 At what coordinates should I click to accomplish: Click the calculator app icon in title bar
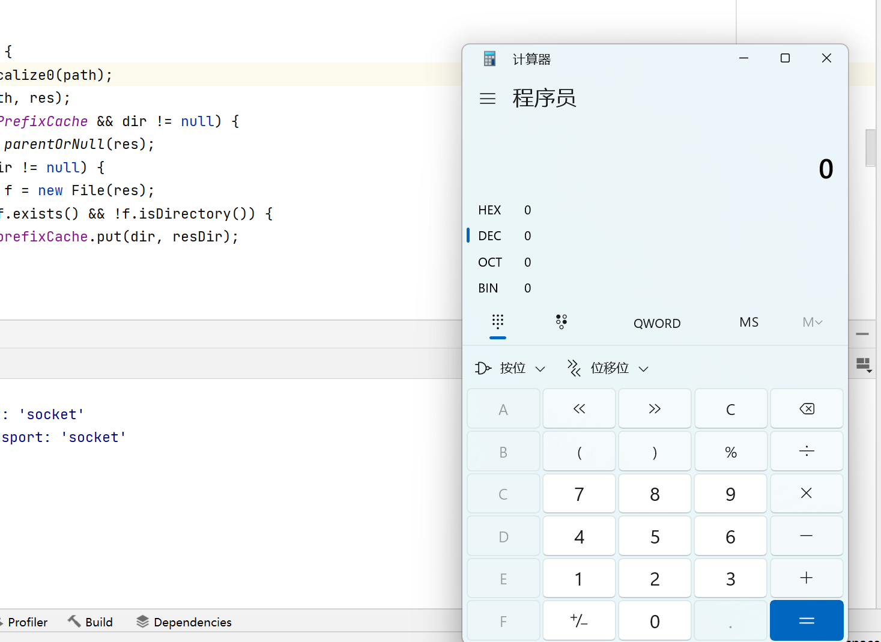(x=489, y=58)
